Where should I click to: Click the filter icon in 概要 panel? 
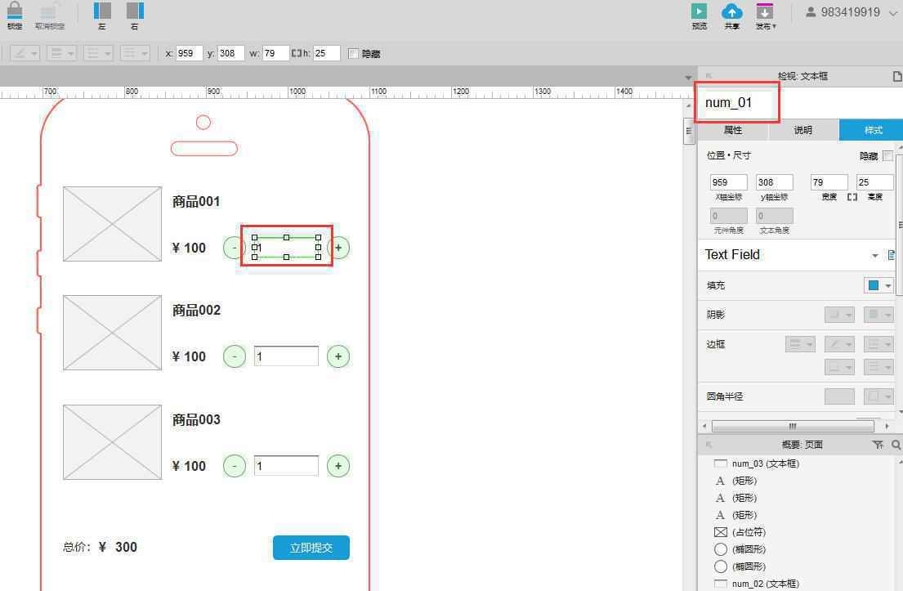[x=878, y=445]
